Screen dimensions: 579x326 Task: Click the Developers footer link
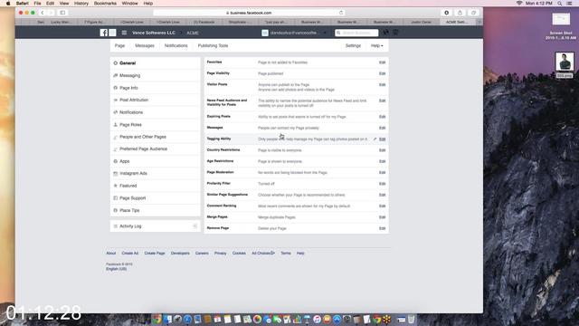coord(180,254)
